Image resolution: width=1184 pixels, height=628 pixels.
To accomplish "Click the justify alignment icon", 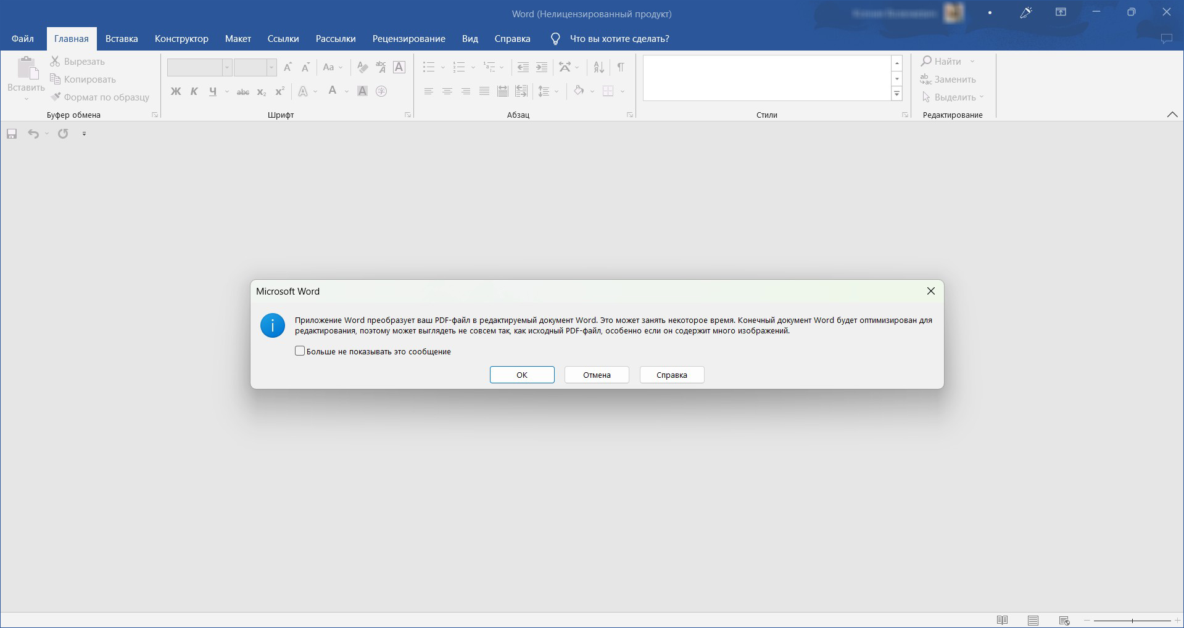I will point(484,91).
